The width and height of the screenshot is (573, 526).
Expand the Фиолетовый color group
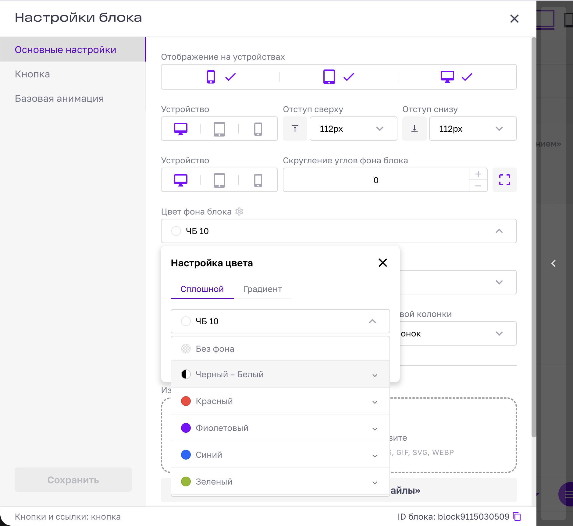(x=280, y=428)
